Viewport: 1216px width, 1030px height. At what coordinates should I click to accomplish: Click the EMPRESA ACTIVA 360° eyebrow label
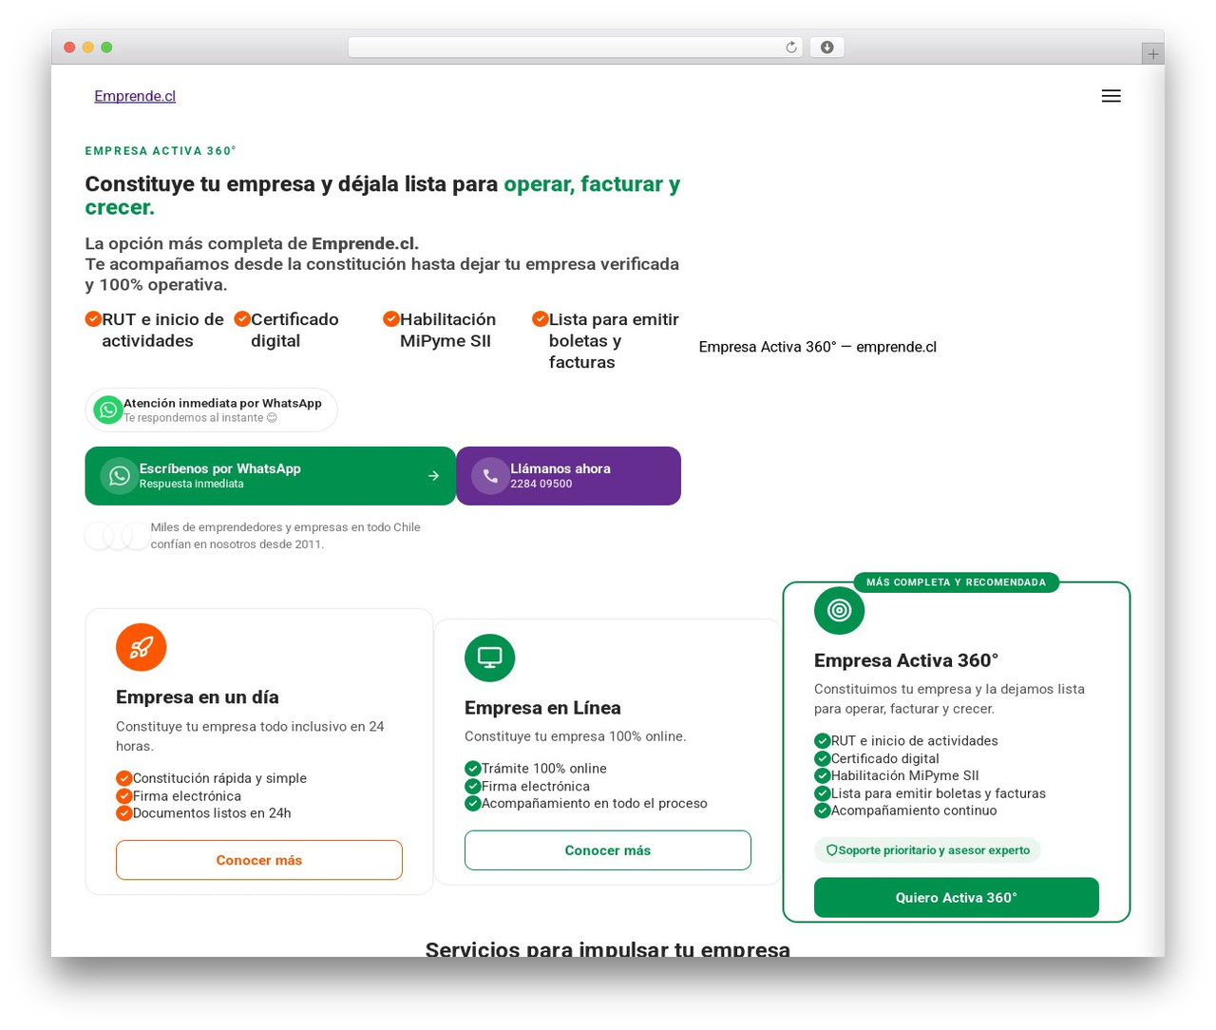[x=161, y=151]
